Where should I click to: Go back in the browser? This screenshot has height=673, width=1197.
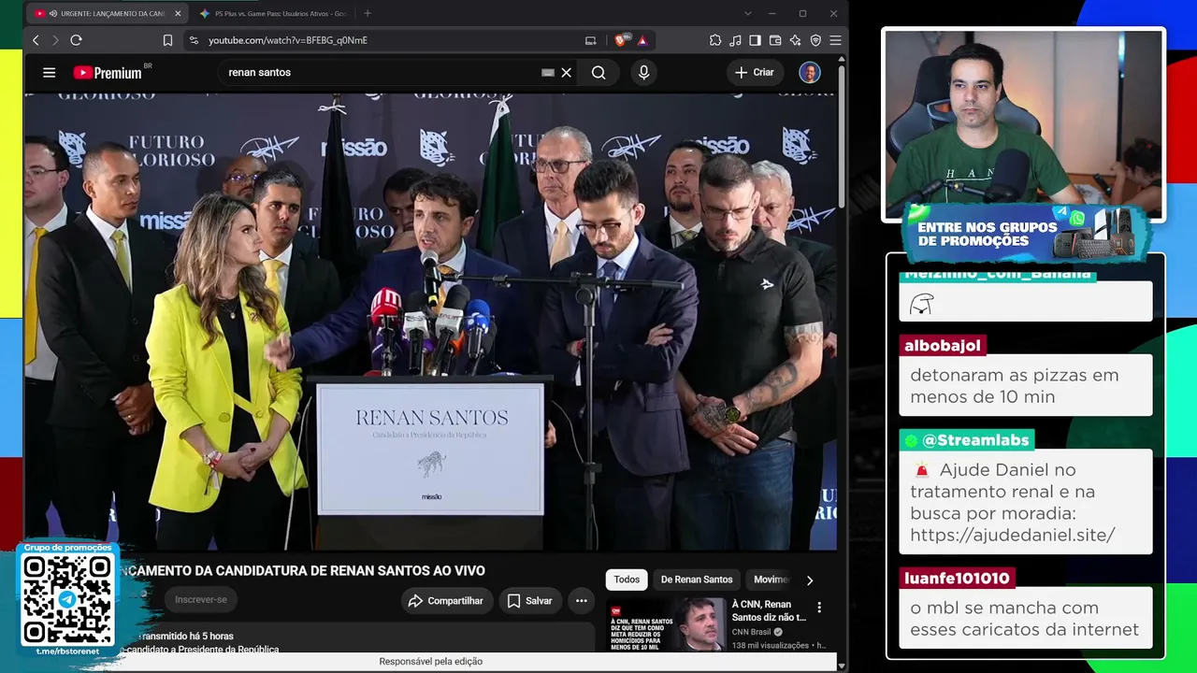(36, 40)
